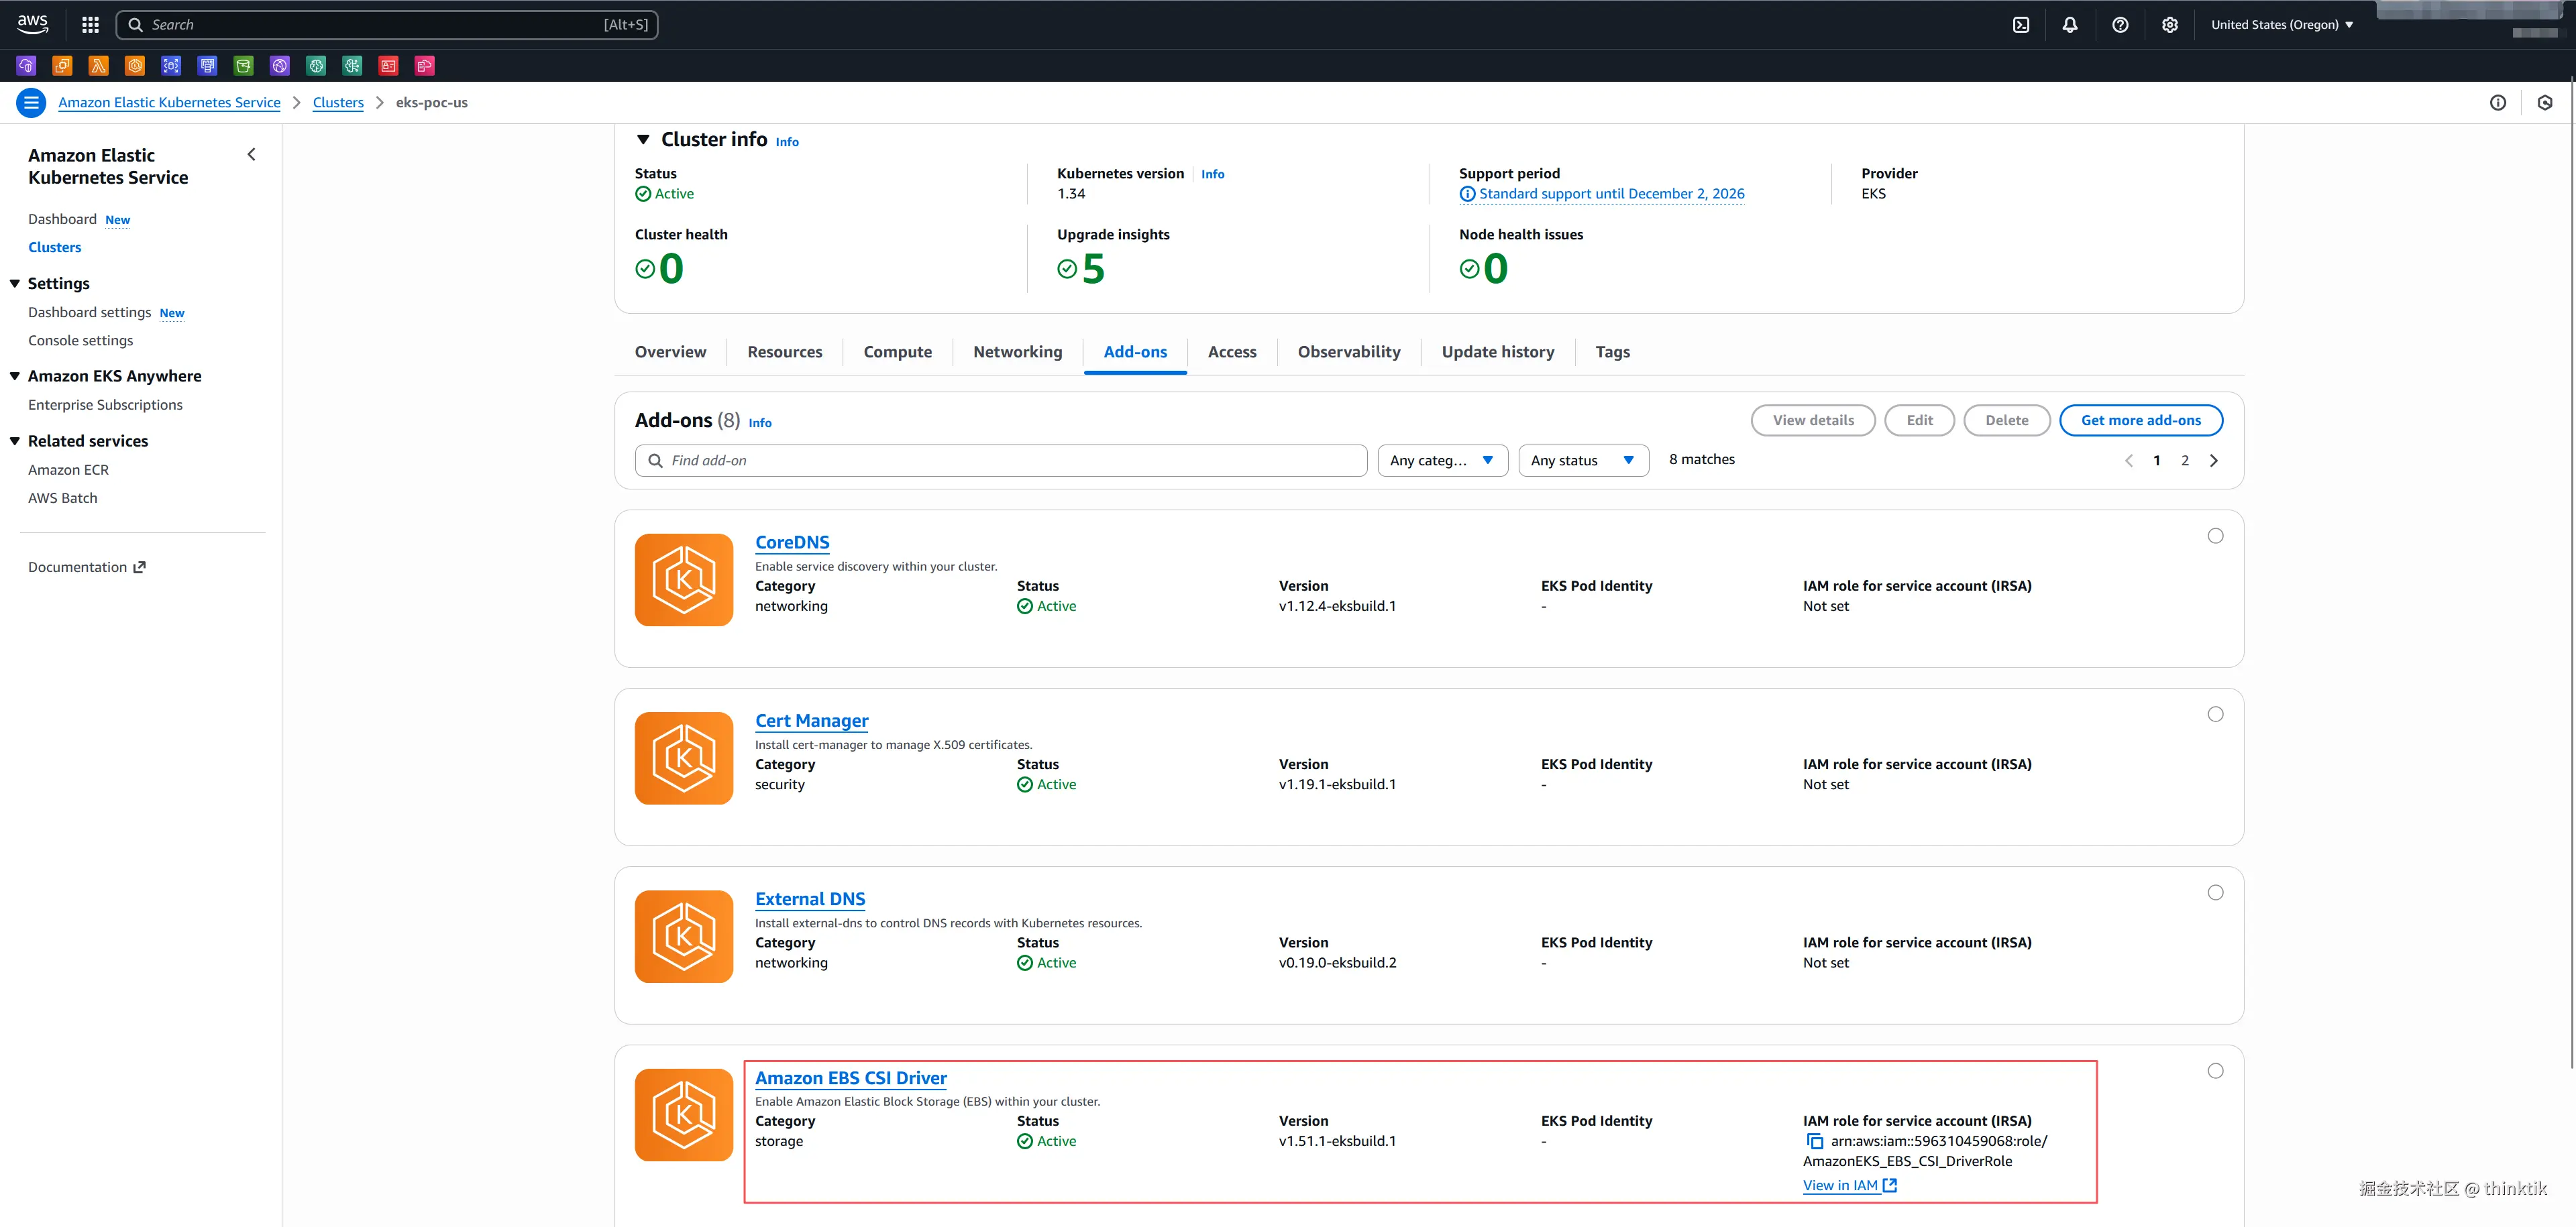Open the help question mark menu

coord(2120,25)
